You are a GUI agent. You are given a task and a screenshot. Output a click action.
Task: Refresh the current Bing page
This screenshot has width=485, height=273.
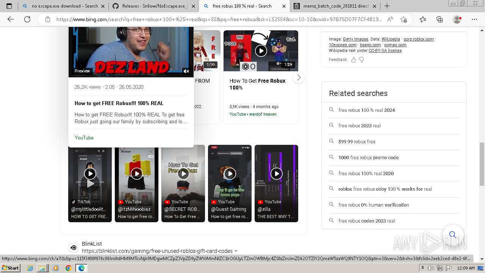[x=27, y=19]
